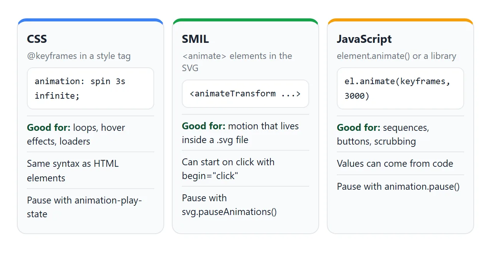Click '<animate> elements in the SVG' subtitle

click(237, 62)
